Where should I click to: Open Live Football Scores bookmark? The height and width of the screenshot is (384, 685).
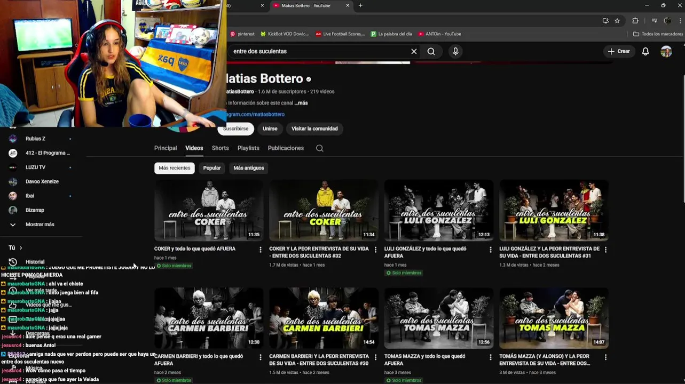[x=340, y=34]
